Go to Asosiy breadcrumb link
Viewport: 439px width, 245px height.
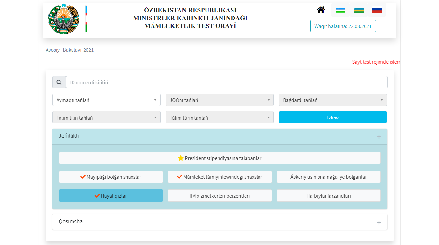pyautogui.click(x=52, y=50)
